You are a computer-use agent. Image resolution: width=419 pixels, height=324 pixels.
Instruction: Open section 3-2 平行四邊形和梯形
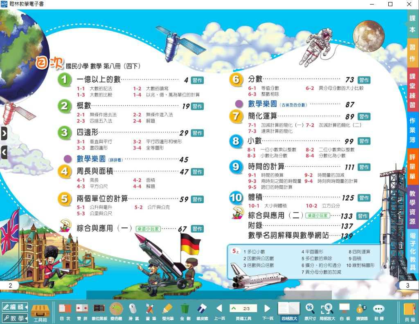tap(158, 142)
